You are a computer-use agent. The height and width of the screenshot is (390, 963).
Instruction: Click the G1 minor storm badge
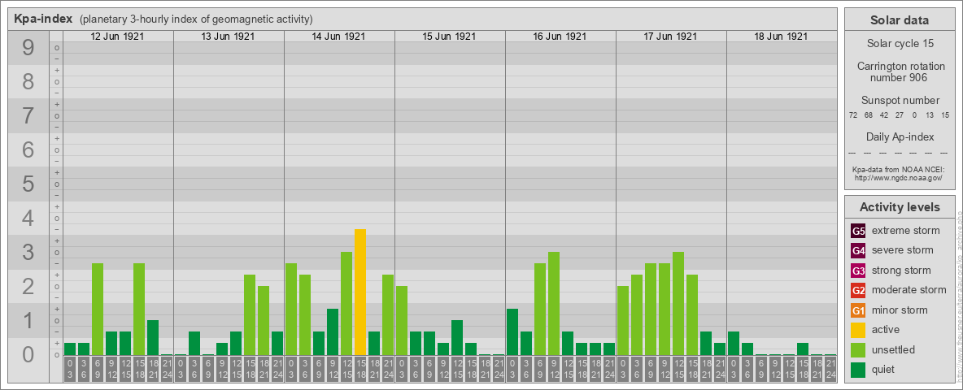coord(858,310)
